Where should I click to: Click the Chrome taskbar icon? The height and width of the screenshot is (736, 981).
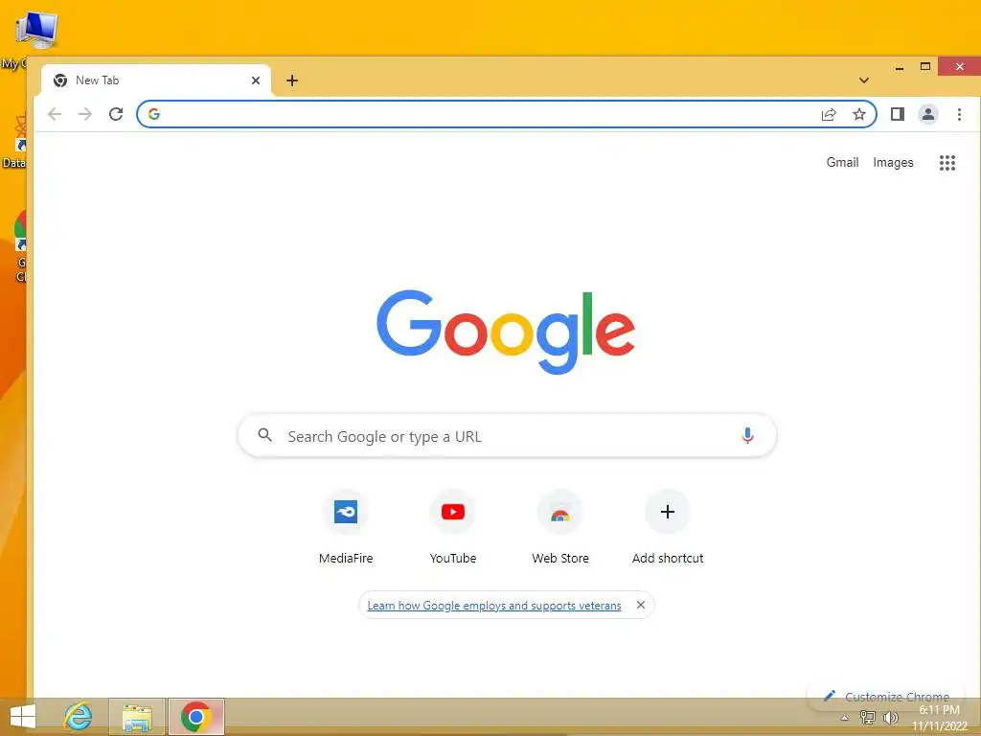pos(195,717)
